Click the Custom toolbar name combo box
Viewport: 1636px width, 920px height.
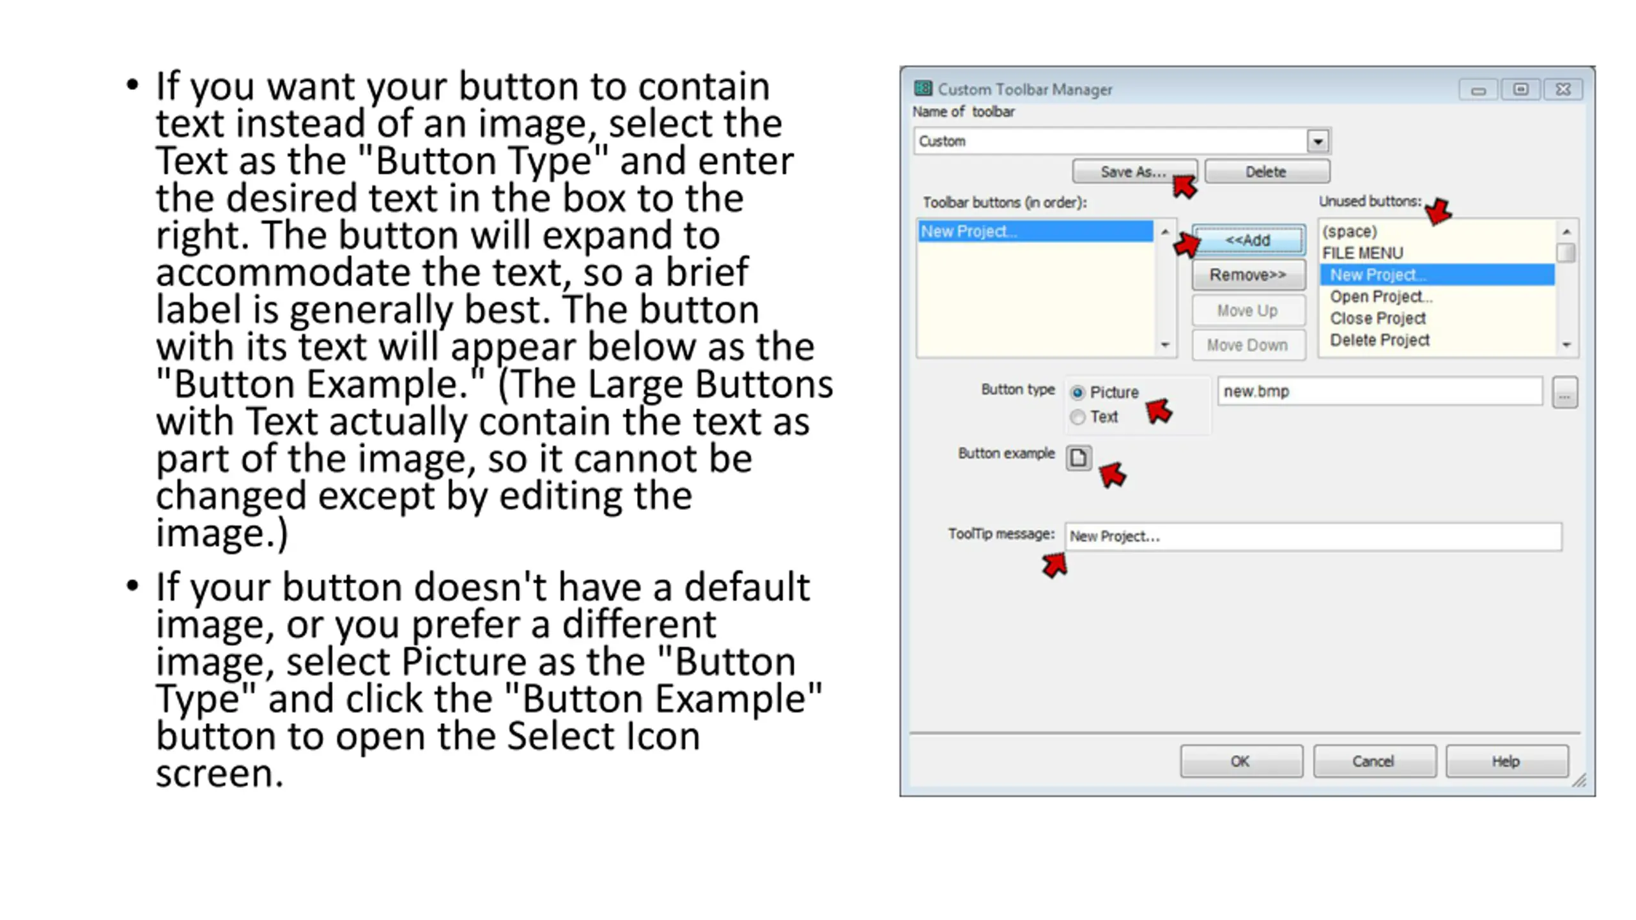(1122, 141)
